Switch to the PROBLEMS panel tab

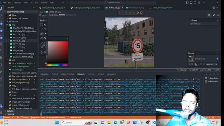tap(44, 74)
